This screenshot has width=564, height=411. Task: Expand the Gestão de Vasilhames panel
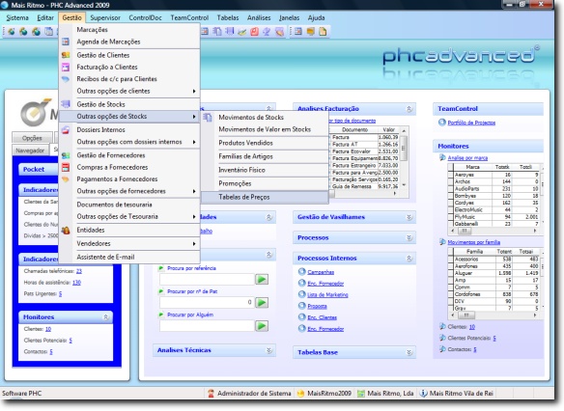click(x=409, y=217)
